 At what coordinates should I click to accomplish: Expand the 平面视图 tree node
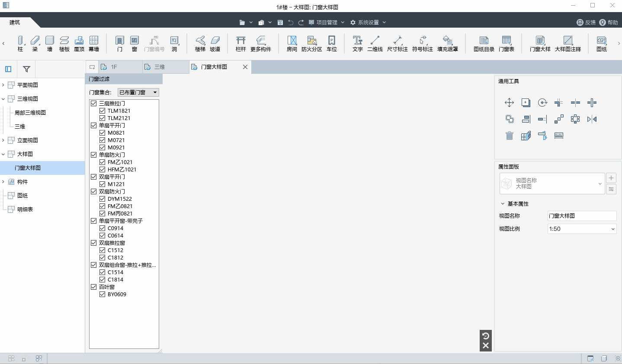[x=3, y=85]
